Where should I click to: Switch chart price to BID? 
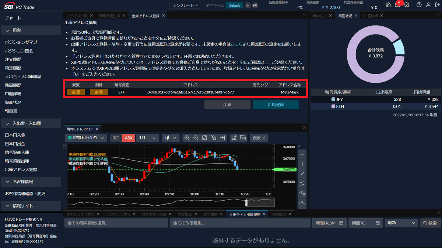point(116,138)
